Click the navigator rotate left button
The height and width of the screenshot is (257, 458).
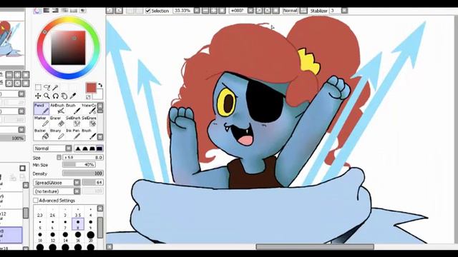9,84
